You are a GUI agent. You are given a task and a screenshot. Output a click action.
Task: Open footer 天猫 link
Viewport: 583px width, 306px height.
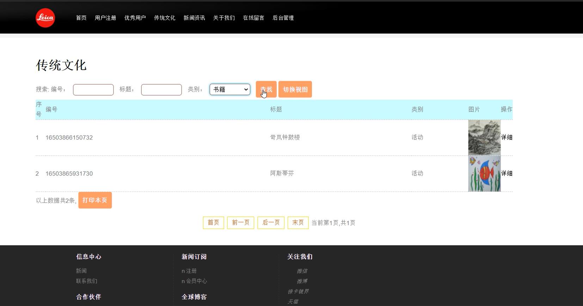coord(293,301)
